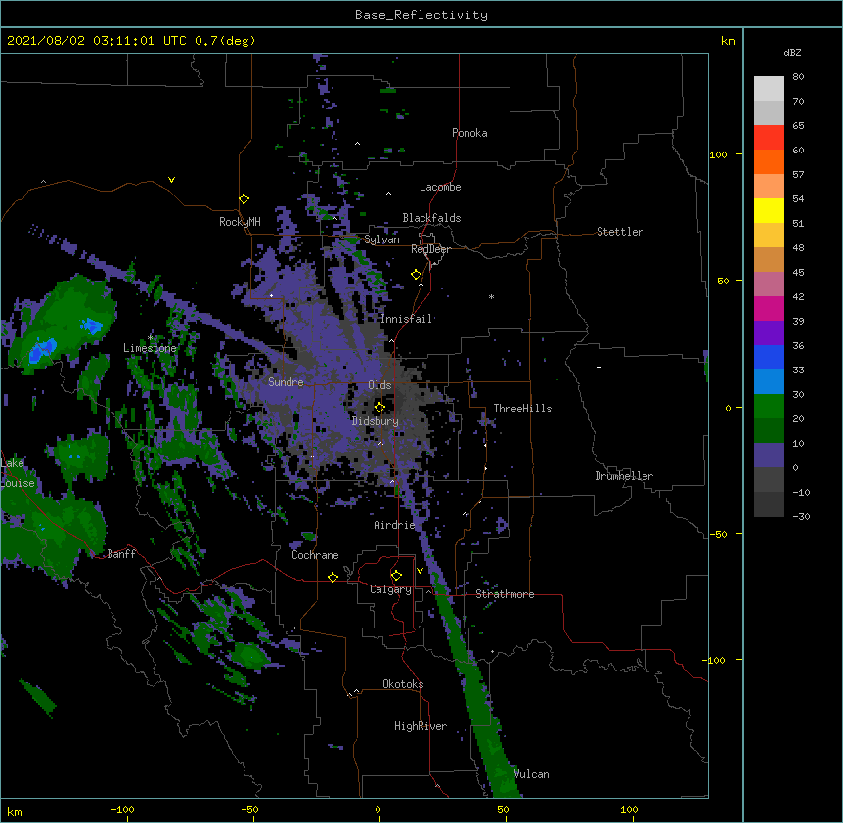This screenshot has width=843, height=823.
Task: Click the red swatch in the dBZ legend
Action: click(x=769, y=138)
